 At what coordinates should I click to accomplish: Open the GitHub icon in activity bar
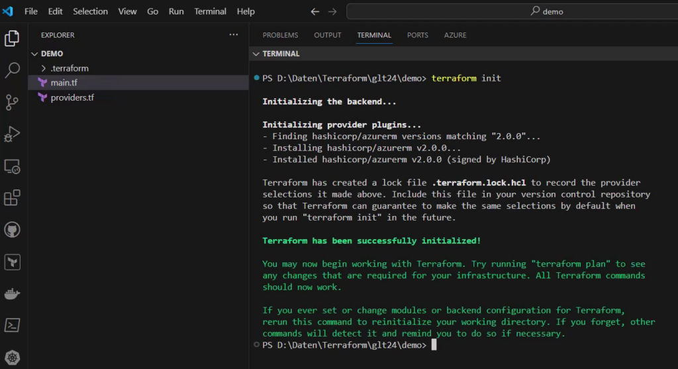coord(12,230)
